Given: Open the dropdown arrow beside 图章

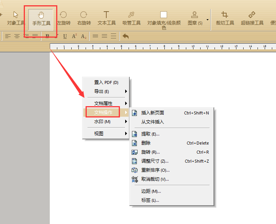Looking at the screenshot, I should click(207, 20).
